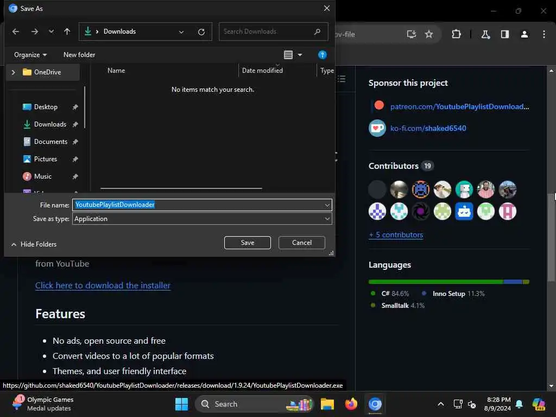Open view options dropdown arrow
556x417 pixels.
point(300,55)
